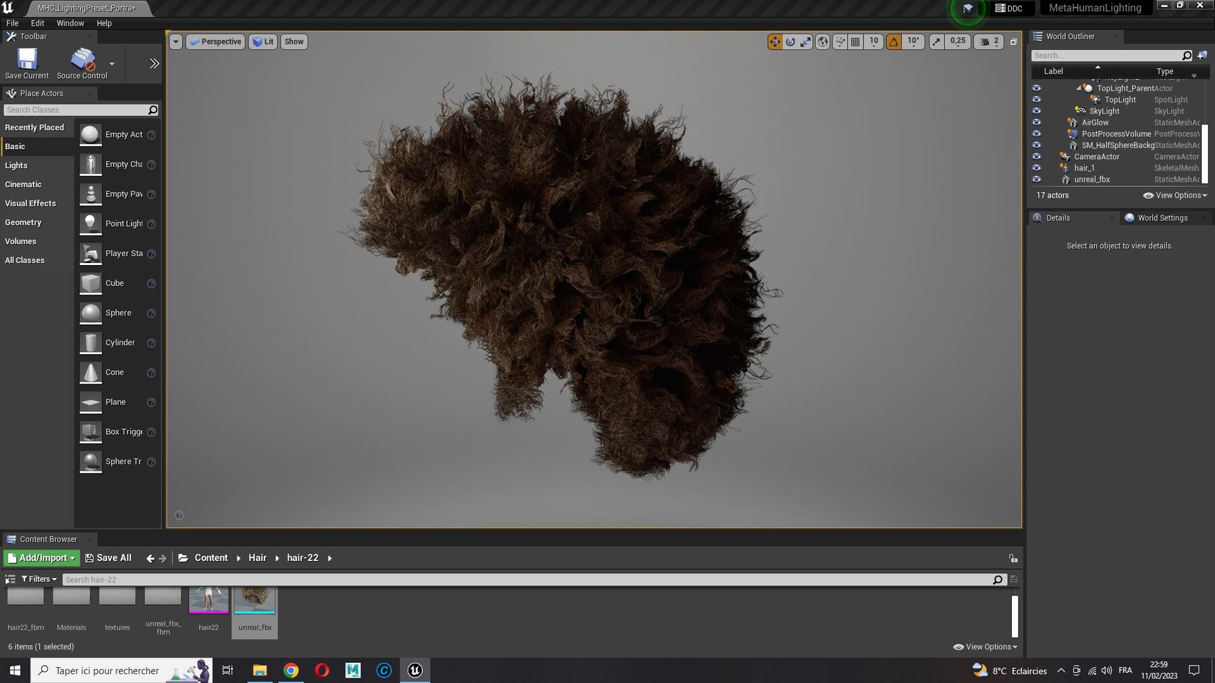Open camera speed dropdown showing 2

click(989, 42)
